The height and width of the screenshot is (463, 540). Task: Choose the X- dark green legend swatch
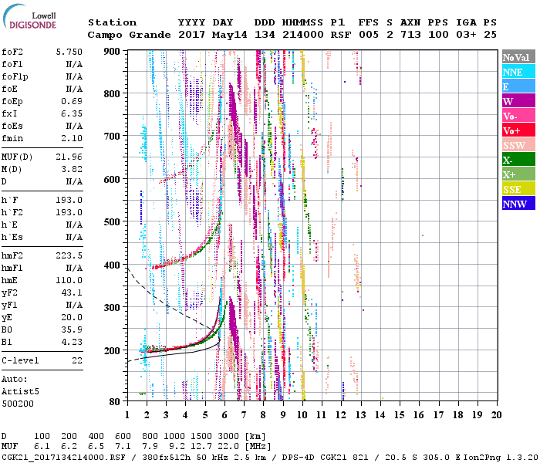click(x=518, y=160)
